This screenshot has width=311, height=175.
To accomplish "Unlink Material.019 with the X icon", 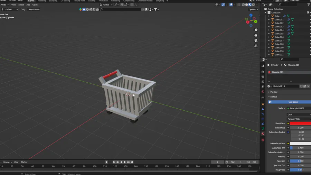I will point(308,86).
